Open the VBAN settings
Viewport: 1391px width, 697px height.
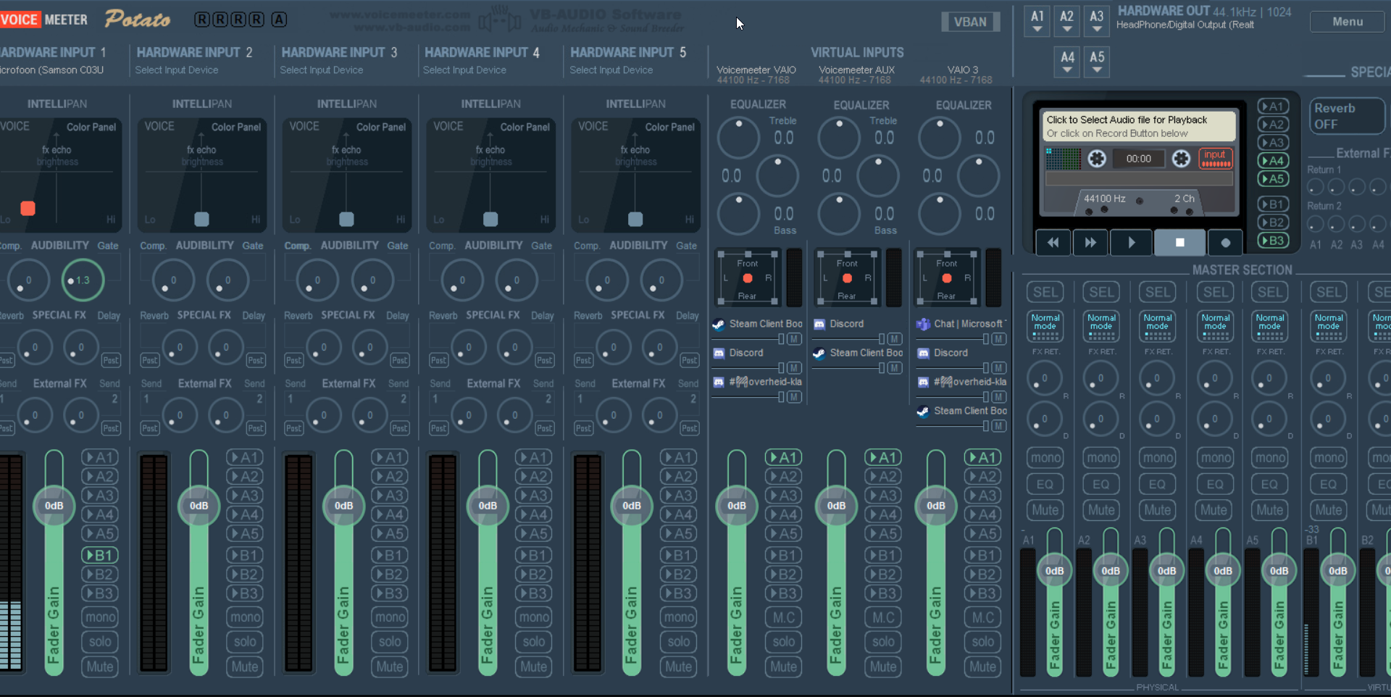pyautogui.click(x=969, y=22)
